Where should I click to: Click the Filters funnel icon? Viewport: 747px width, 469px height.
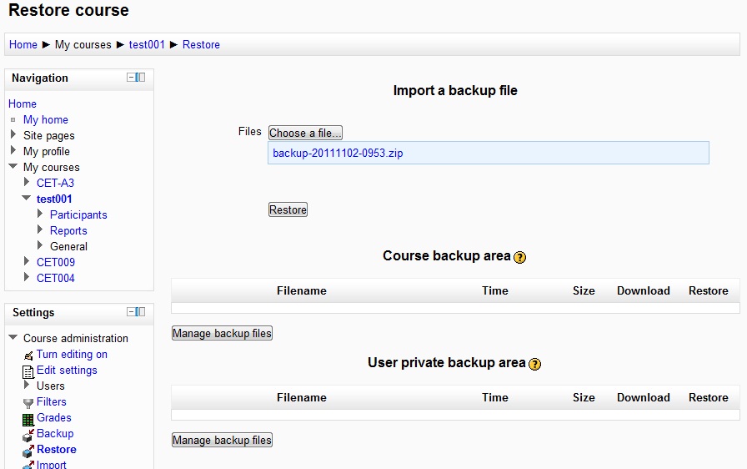tap(28, 403)
